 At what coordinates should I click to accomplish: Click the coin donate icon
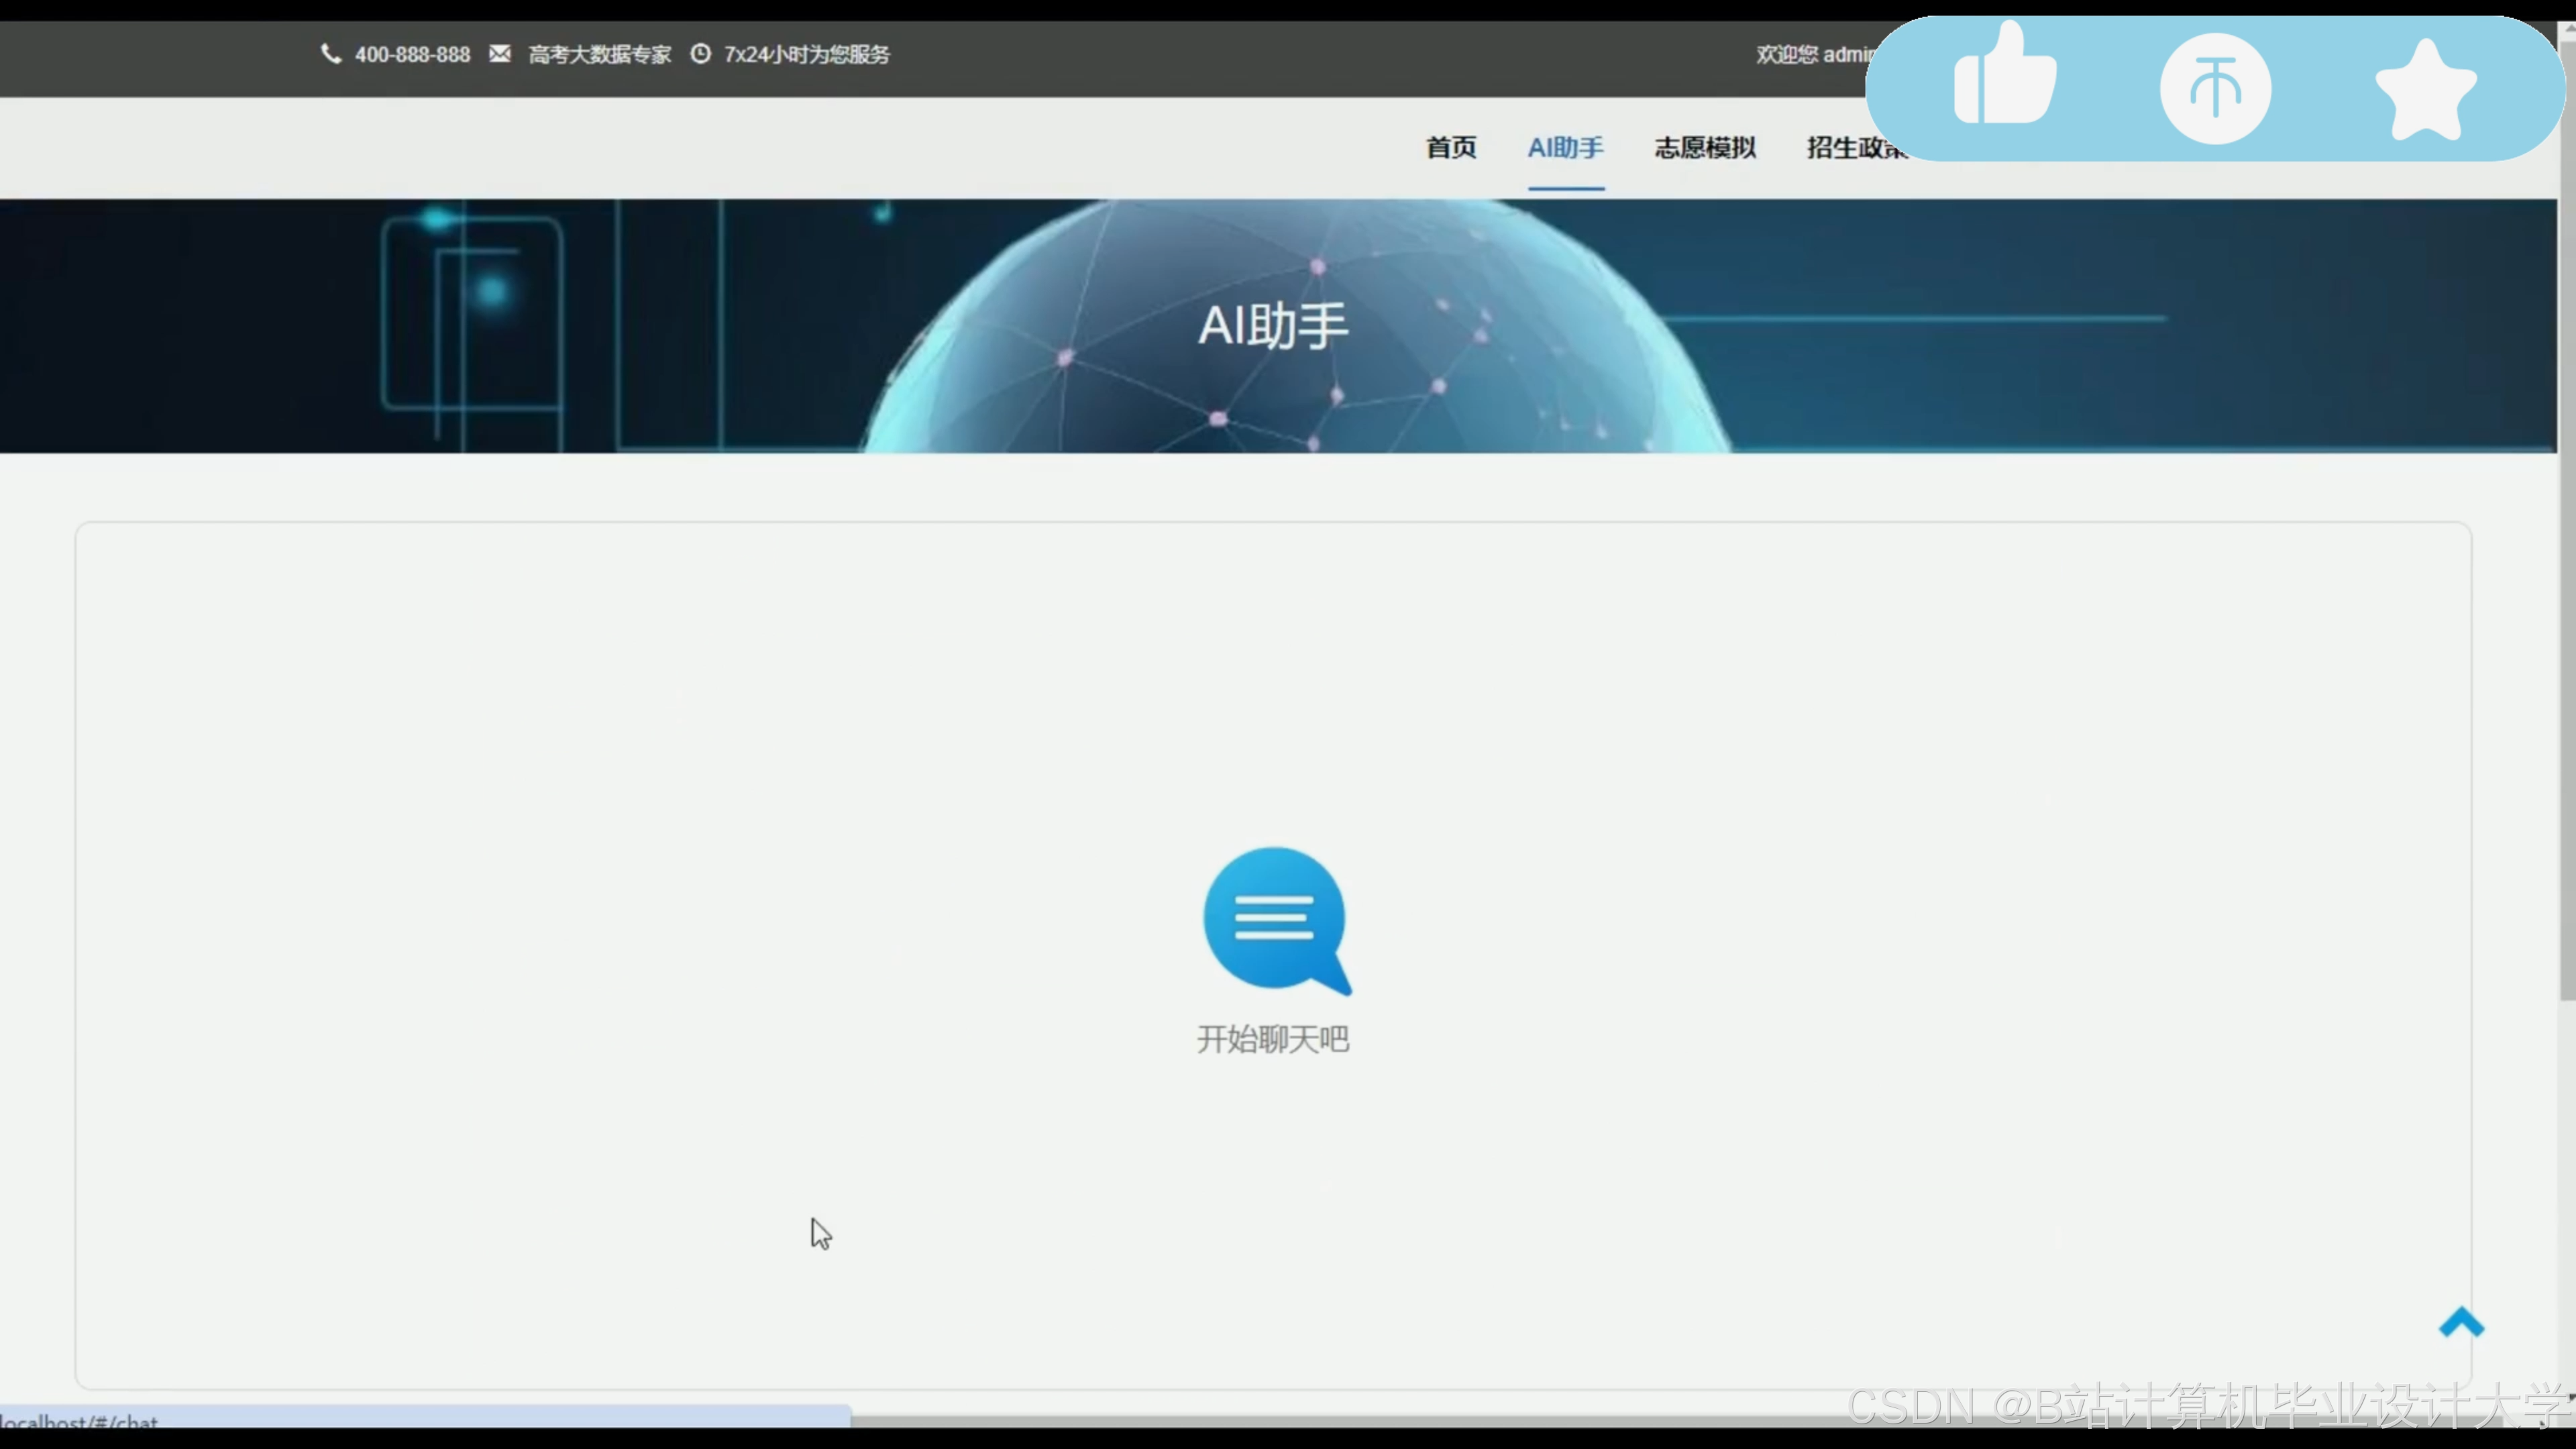(2215, 88)
